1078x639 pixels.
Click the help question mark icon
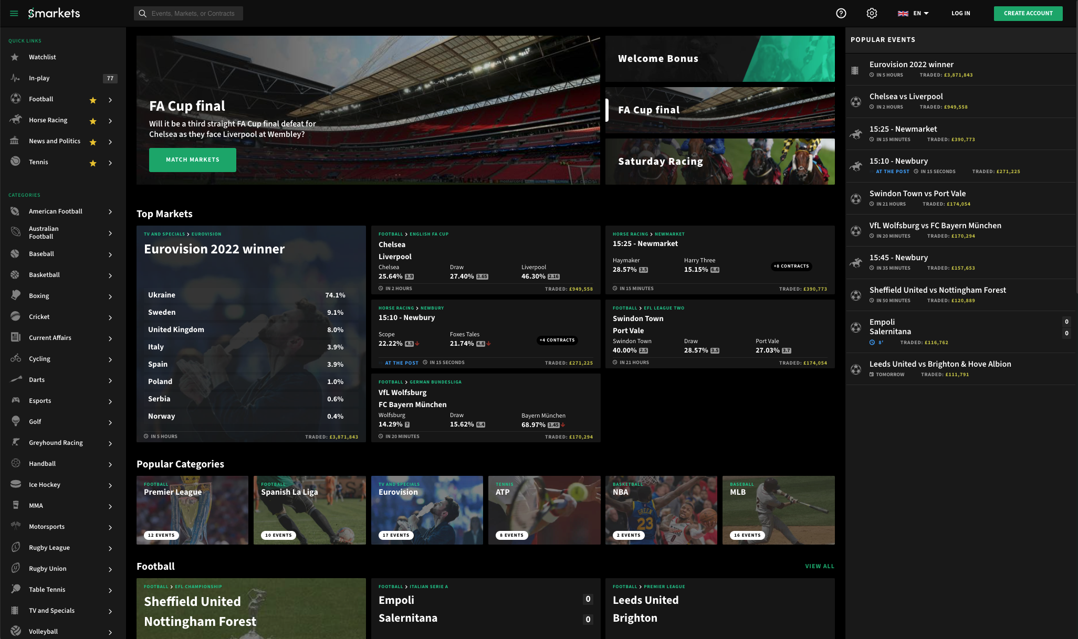[x=841, y=13]
